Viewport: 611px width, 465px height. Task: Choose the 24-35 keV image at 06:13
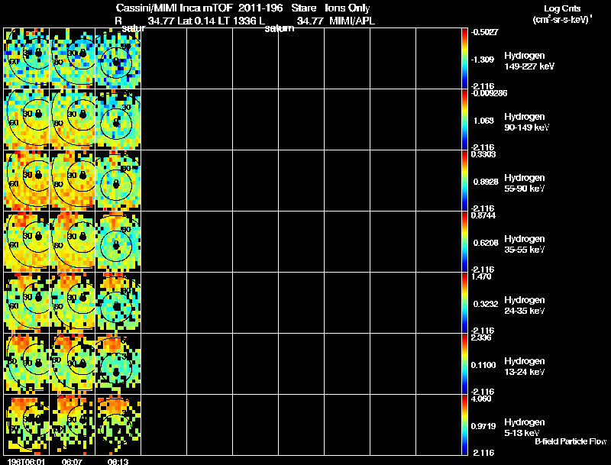tap(118, 302)
